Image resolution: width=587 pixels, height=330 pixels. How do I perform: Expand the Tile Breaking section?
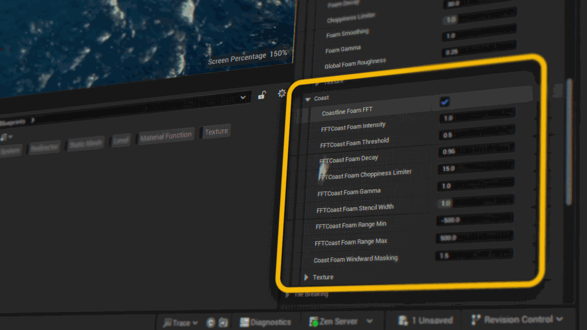287,295
